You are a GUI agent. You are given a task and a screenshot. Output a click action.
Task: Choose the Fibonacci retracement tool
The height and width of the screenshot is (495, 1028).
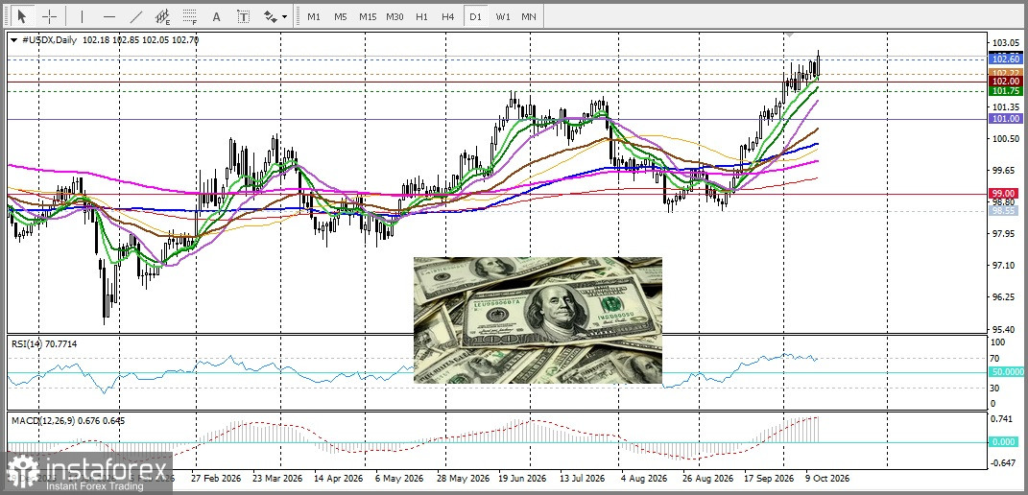[x=190, y=16]
